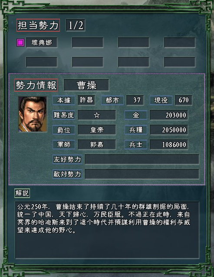The width and height of the screenshot is (214, 277).
Task: Click the 友好勢力 empty field
Action: click(x=142, y=159)
